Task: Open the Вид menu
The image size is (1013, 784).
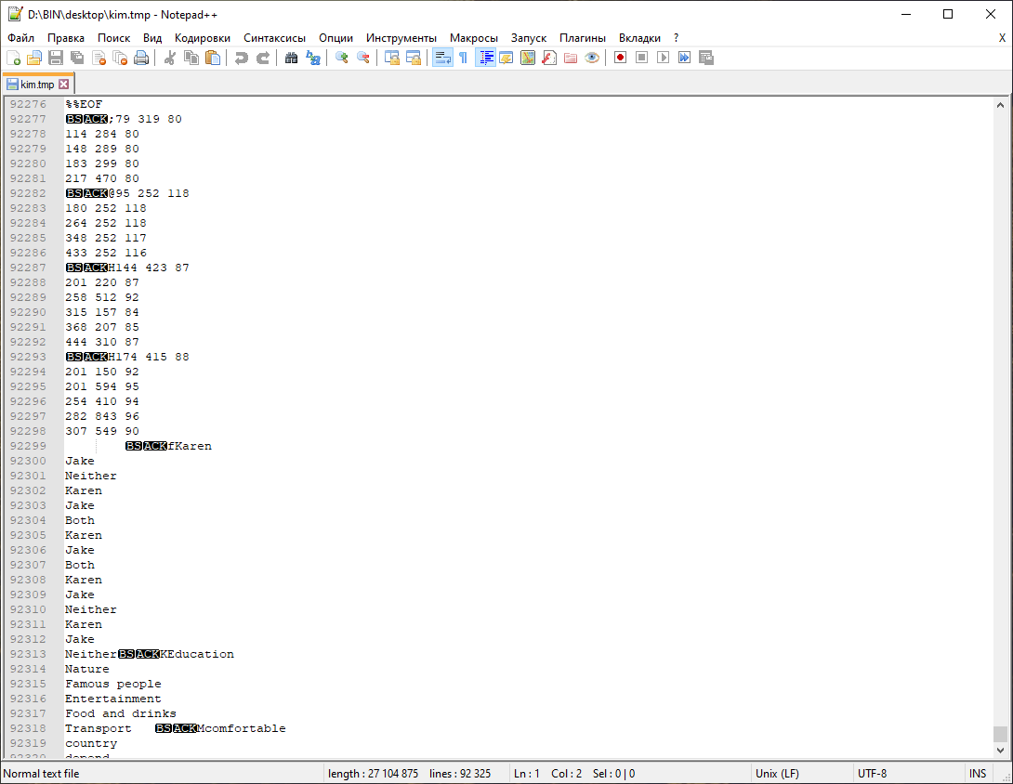Action: click(x=152, y=38)
